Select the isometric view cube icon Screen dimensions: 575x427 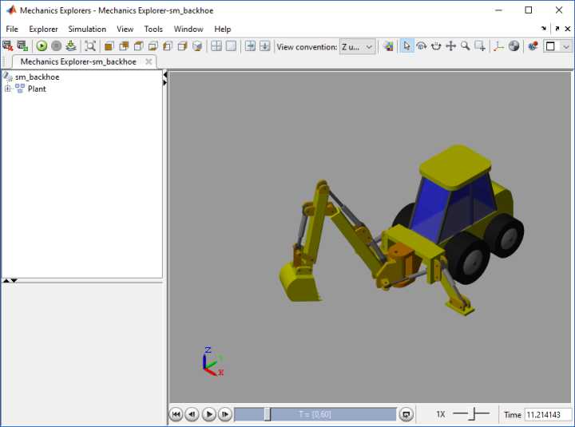coord(197,46)
